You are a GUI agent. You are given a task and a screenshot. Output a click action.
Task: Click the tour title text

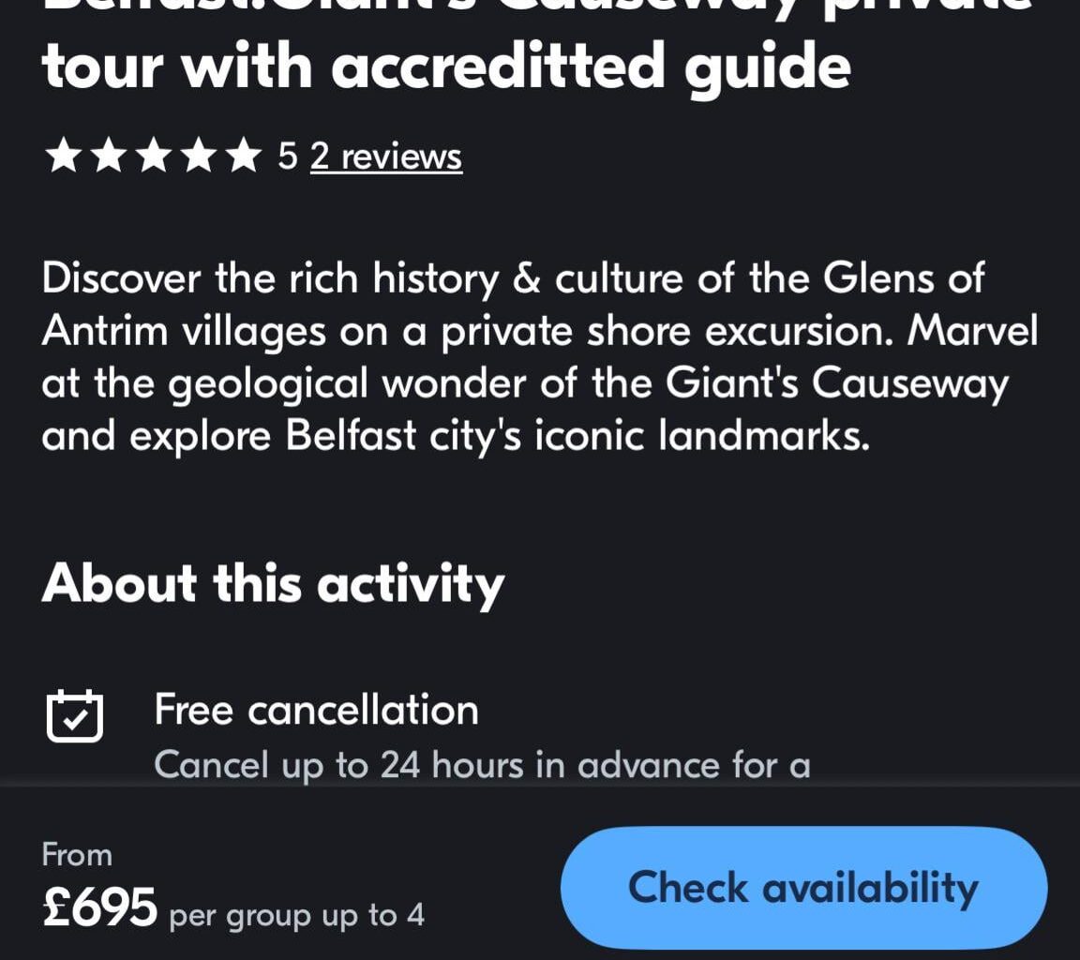pyautogui.click(x=447, y=64)
